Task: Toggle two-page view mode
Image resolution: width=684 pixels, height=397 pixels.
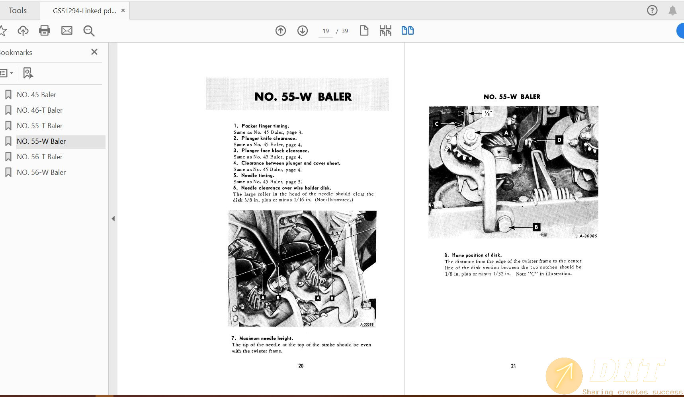Action: tap(407, 31)
